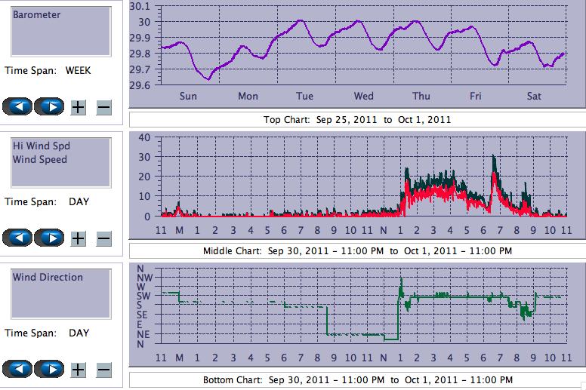Click the back arrow for the Barometer chart
Screen dimensions: 586x390
(x=18, y=106)
